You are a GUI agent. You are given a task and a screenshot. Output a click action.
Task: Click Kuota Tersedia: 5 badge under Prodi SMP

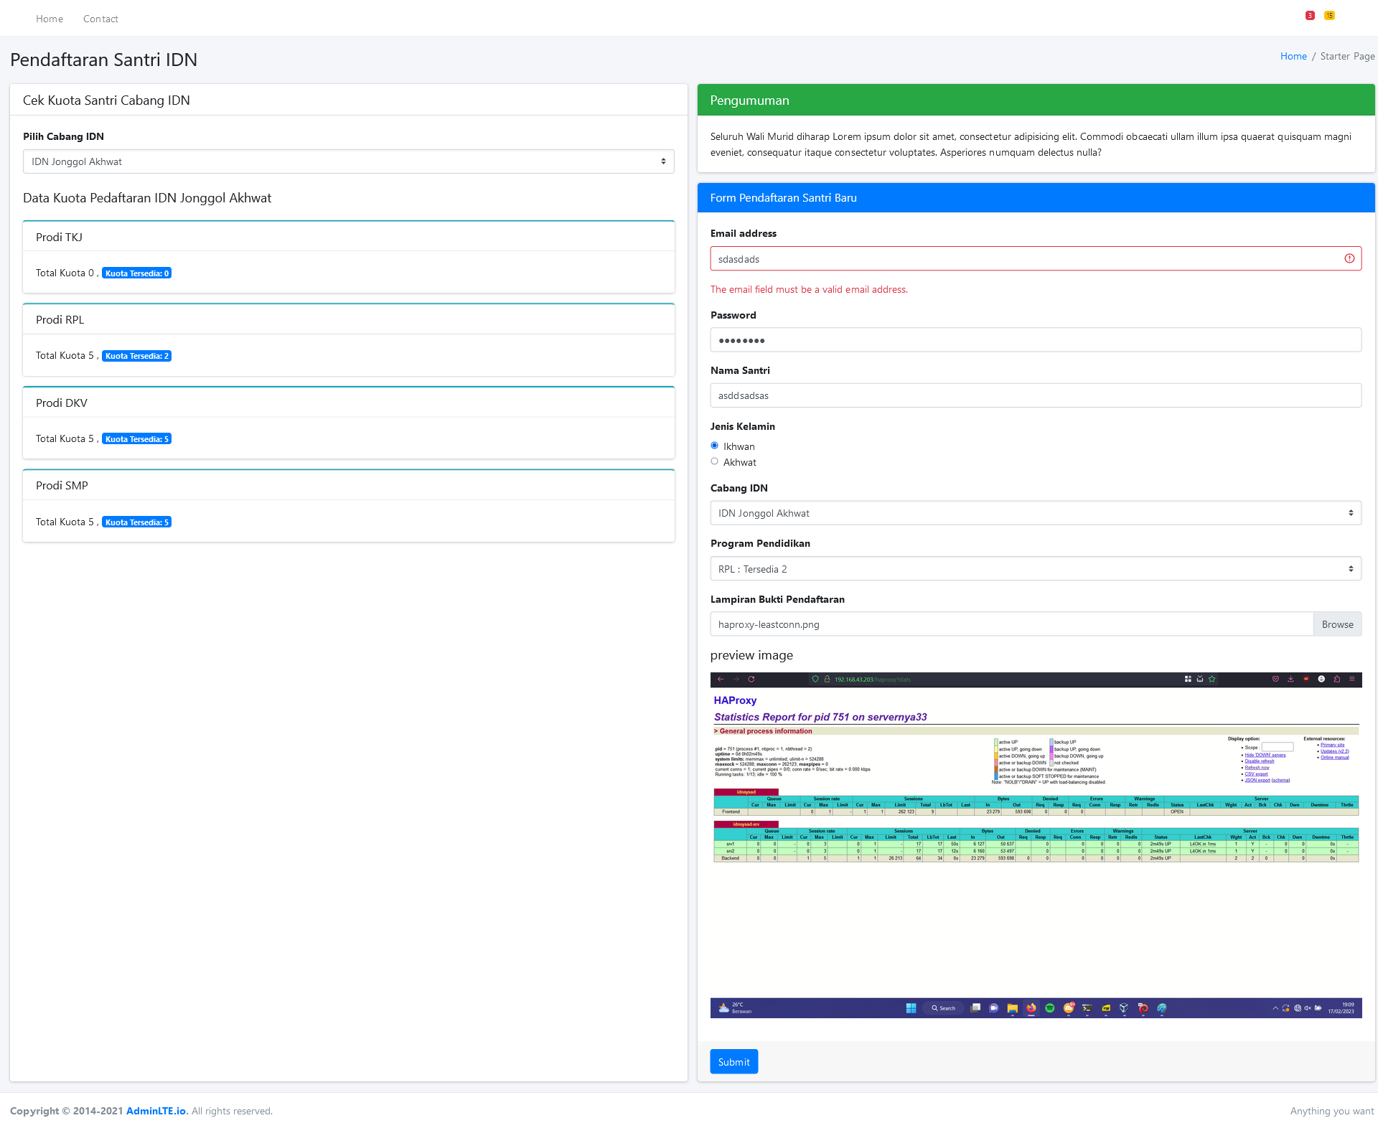coord(136,522)
